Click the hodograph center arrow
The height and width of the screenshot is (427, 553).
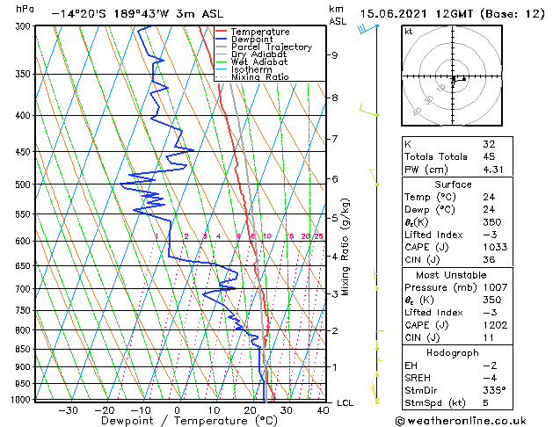coord(459,80)
